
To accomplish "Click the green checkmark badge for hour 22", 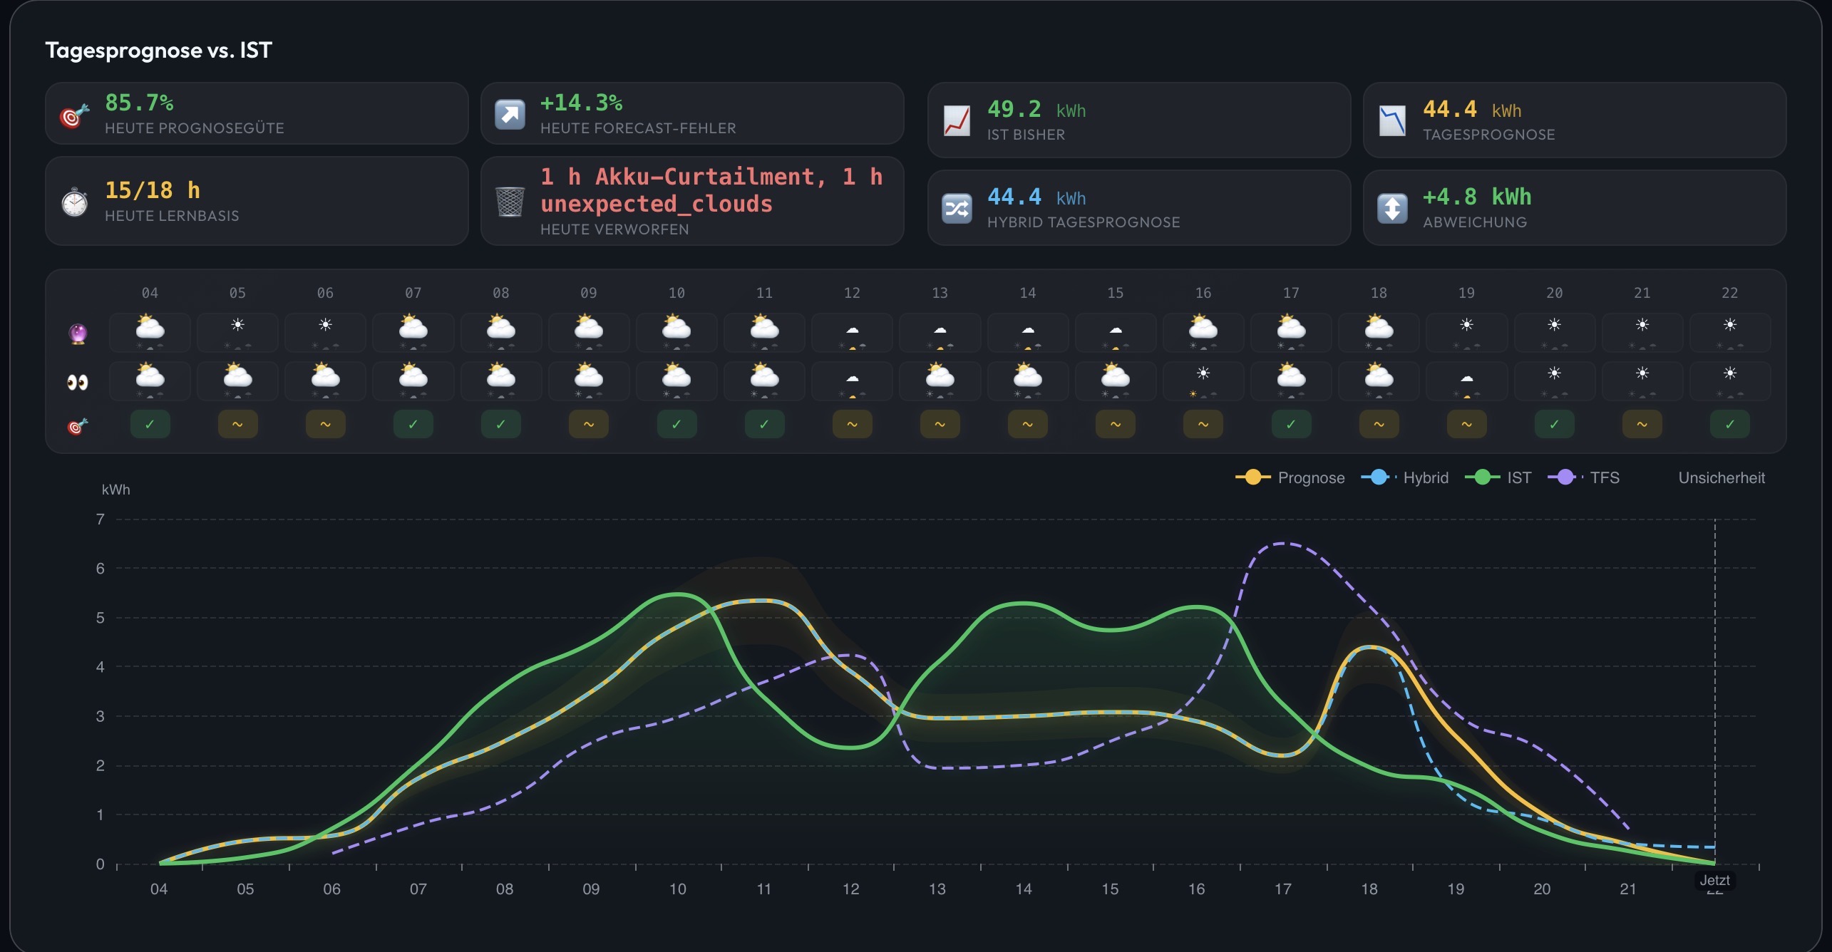I will click(x=1730, y=424).
